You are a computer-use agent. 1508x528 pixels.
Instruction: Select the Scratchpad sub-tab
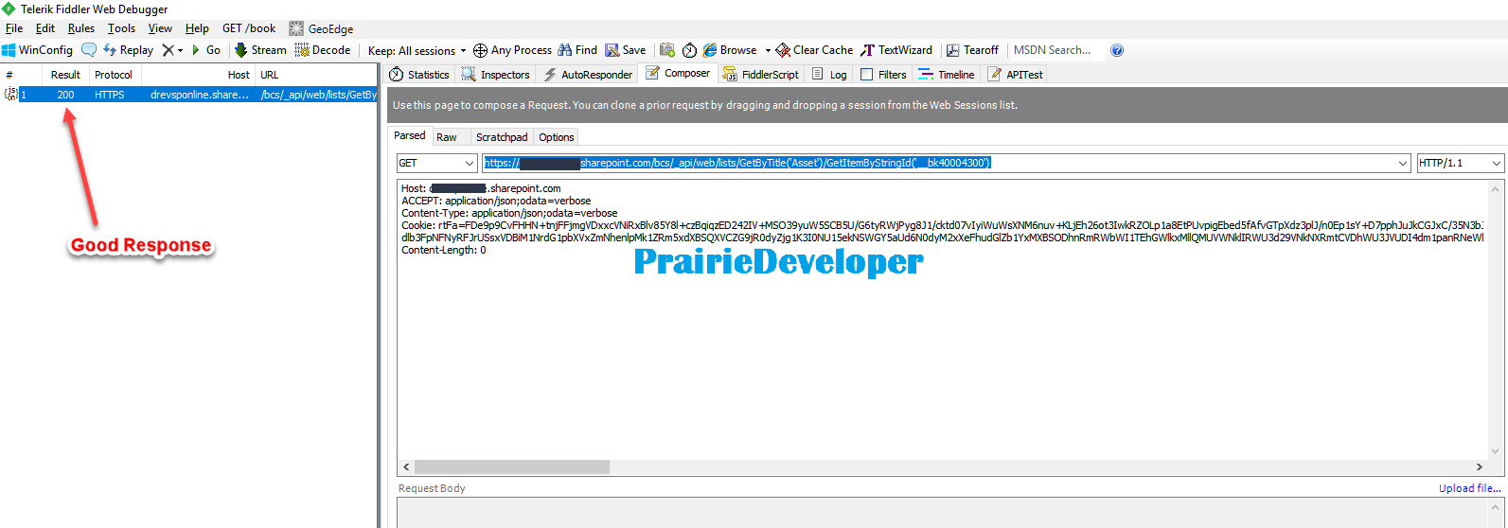tap(502, 137)
